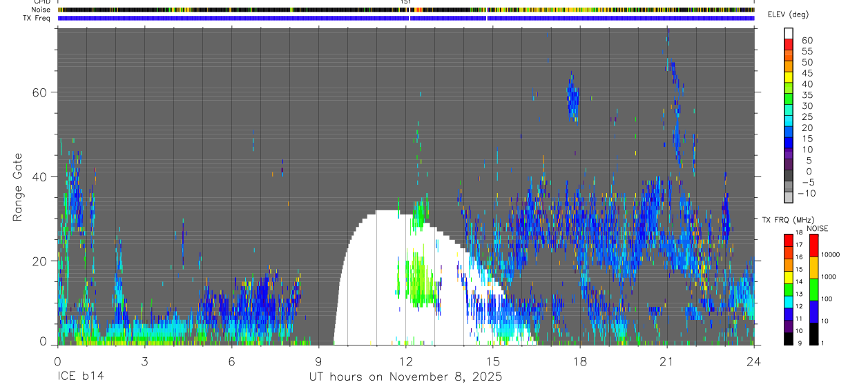Click x-axis tick label '12'
The width and height of the screenshot is (848, 391).
[x=406, y=362]
